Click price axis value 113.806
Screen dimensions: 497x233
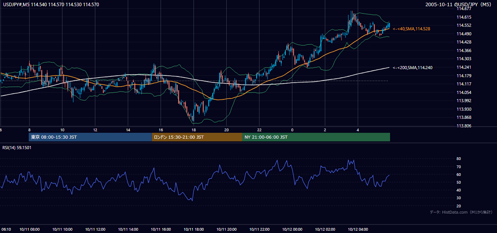[x=464, y=126]
